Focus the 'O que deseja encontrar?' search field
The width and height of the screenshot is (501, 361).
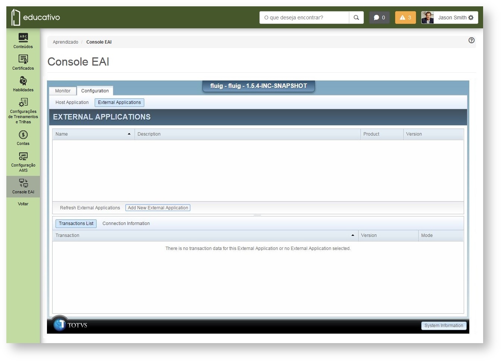[x=304, y=18]
